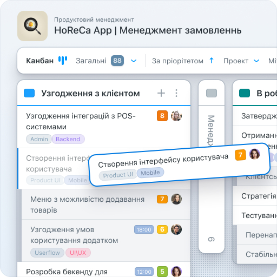The image size is (277, 277).
Task: Click green priority 5 badge on Розробка бекенду task
Action: (x=162, y=272)
